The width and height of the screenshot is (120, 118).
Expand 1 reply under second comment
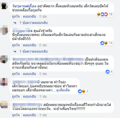pos(34,51)
